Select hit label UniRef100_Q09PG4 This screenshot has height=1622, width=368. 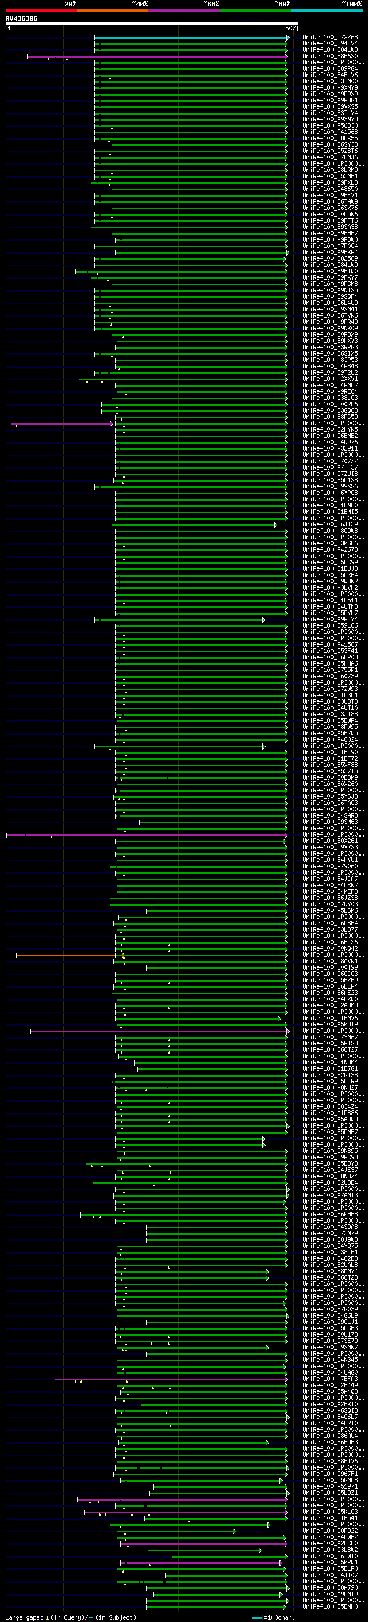(x=330, y=69)
